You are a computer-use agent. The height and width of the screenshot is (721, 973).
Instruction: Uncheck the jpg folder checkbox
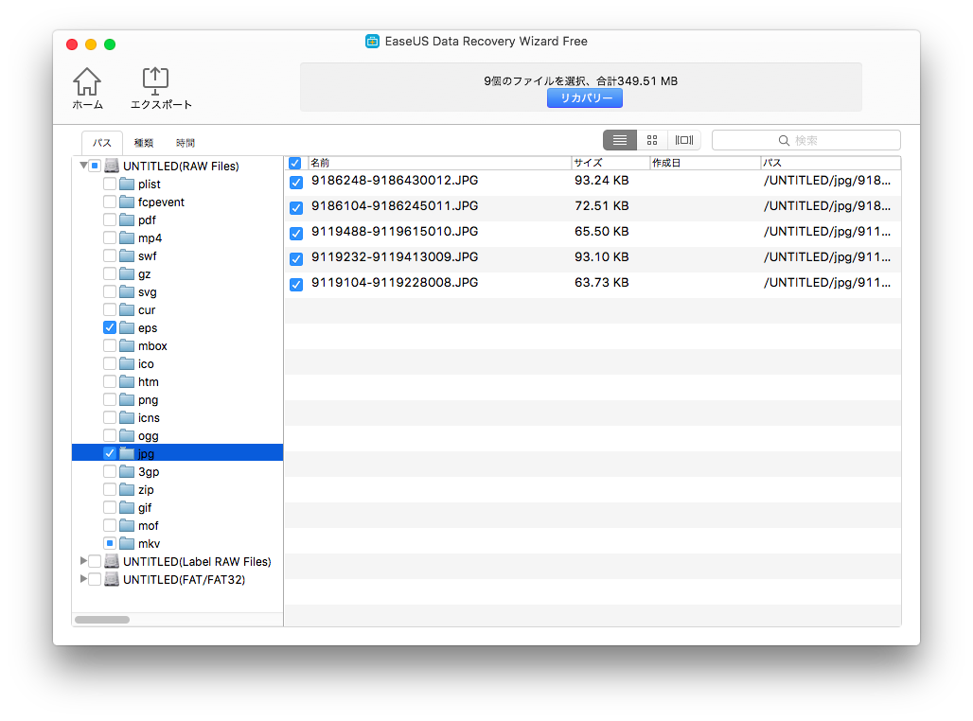pyautogui.click(x=110, y=453)
